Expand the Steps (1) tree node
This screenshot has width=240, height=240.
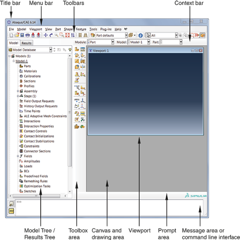[18, 96]
